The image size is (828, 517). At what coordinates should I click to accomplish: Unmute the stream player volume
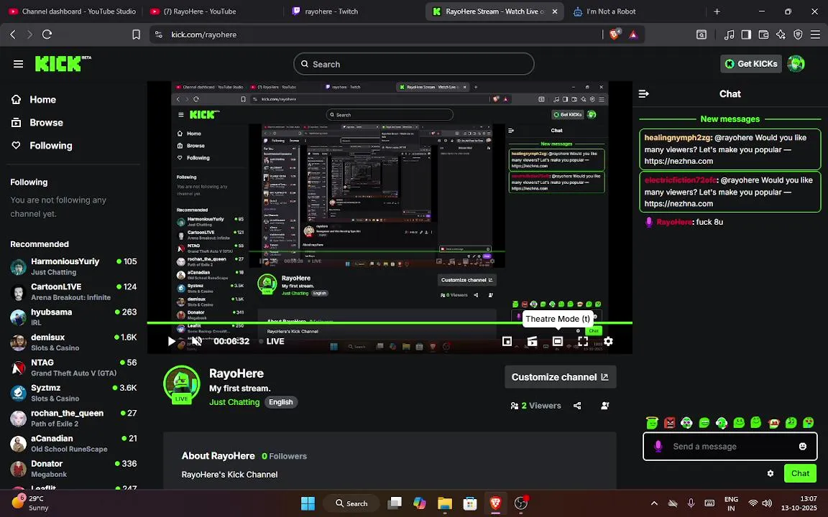click(196, 341)
